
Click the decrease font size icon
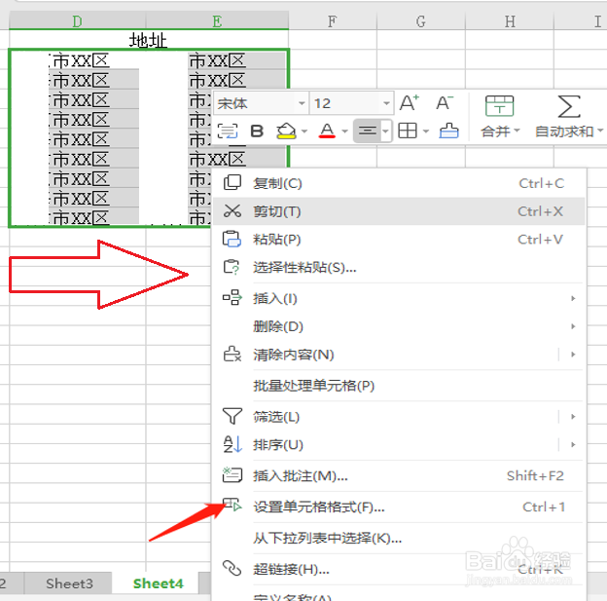[445, 103]
